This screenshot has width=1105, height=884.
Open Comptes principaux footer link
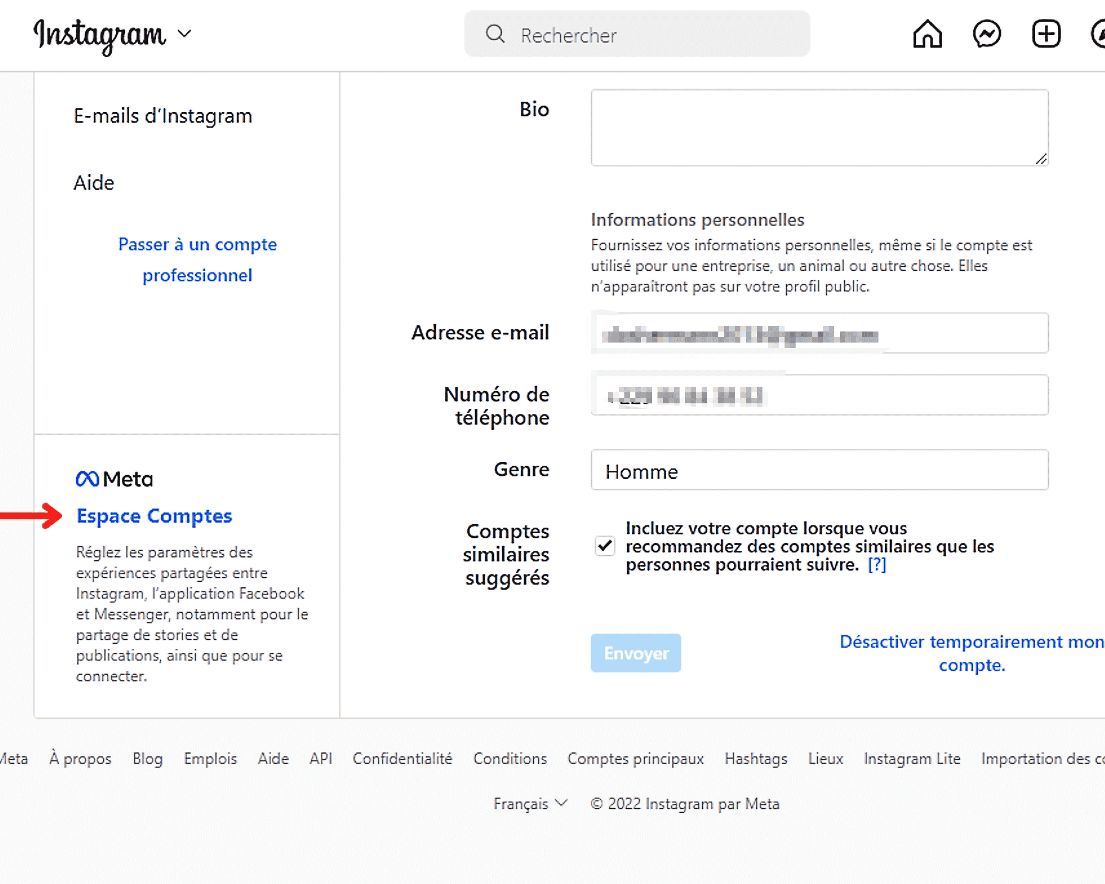pos(635,759)
